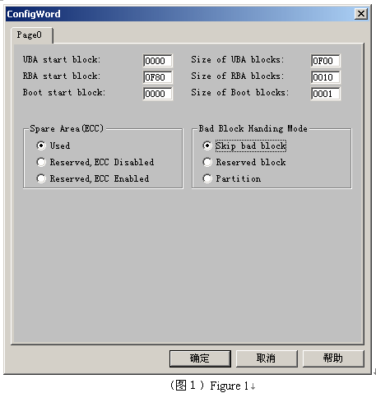Click the Size of RBA blocks field
Screen dimensions: 376x393
pyautogui.click(x=326, y=77)
